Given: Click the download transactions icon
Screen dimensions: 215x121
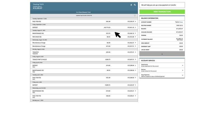Looking at the screenshot, I should tap(131, 5).
